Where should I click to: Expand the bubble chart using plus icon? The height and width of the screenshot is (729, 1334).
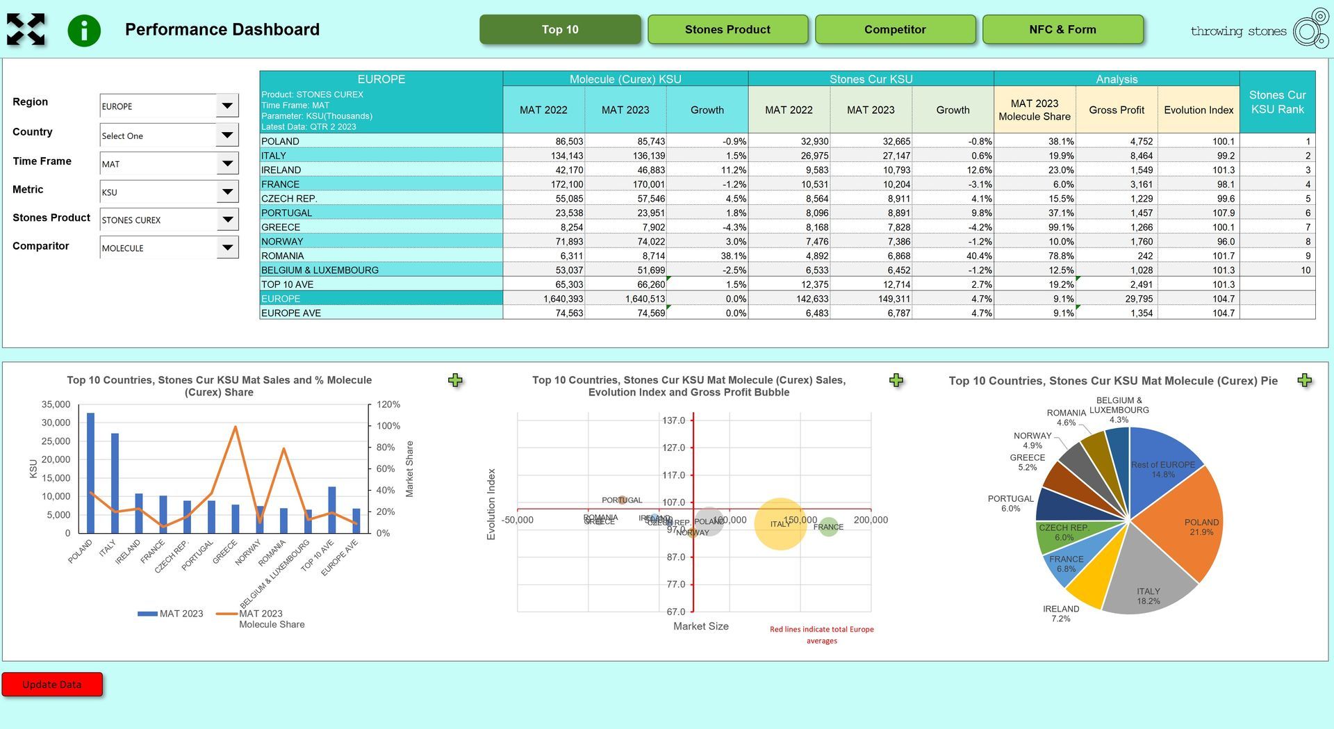(x=896, y=380)
